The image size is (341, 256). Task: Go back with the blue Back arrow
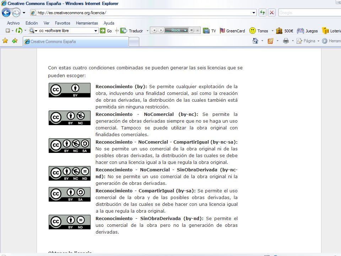6,13
